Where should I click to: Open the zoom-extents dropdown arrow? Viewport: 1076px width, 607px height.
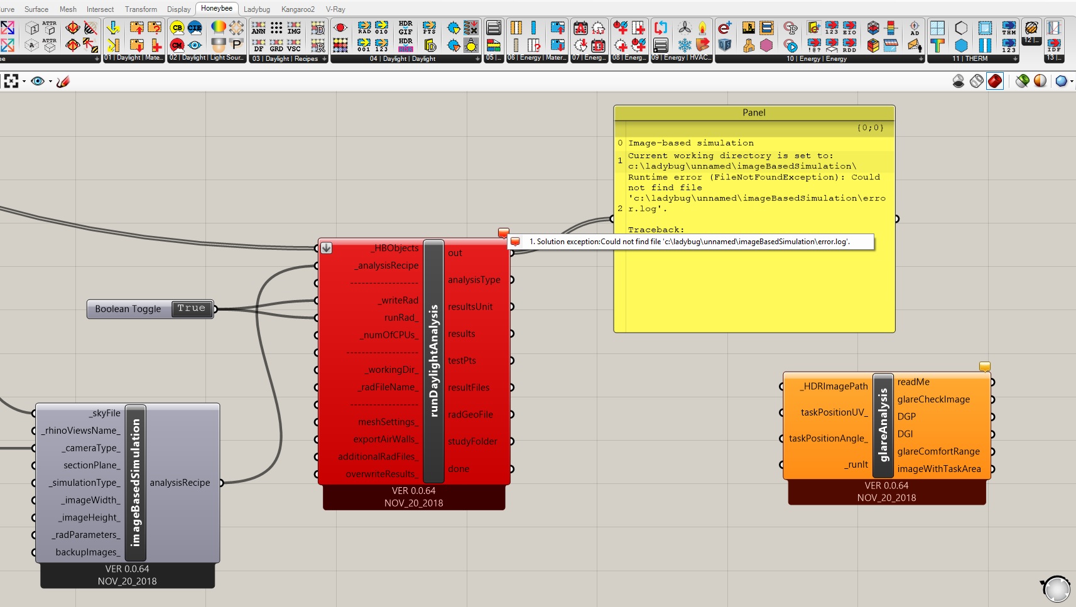click(24, 82)
